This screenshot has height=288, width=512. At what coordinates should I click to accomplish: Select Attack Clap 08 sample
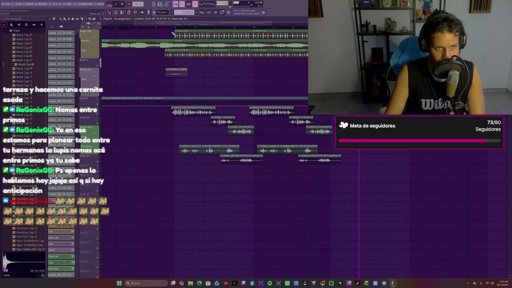click(x=25, y=64)
